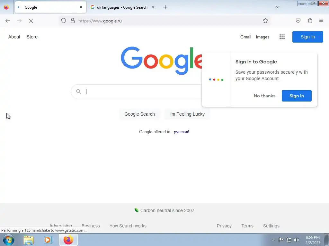This screenshot has width=329, height=246.
Task: Open the Extensions puzzle icon
Action: (310, 21)
